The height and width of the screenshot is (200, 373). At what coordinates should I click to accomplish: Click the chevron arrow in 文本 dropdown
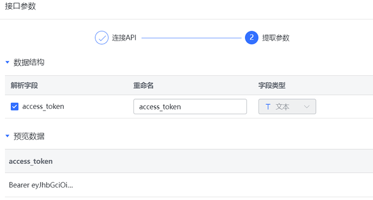307,107
